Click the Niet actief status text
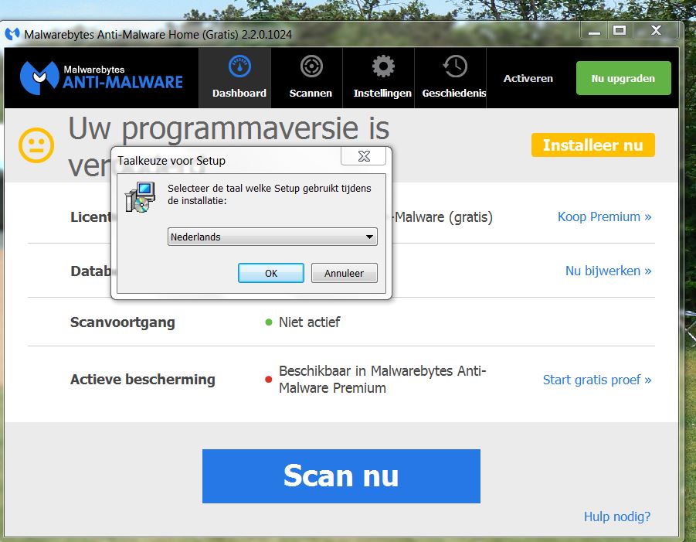The image size is (696, 542). [x=310, y=322]
